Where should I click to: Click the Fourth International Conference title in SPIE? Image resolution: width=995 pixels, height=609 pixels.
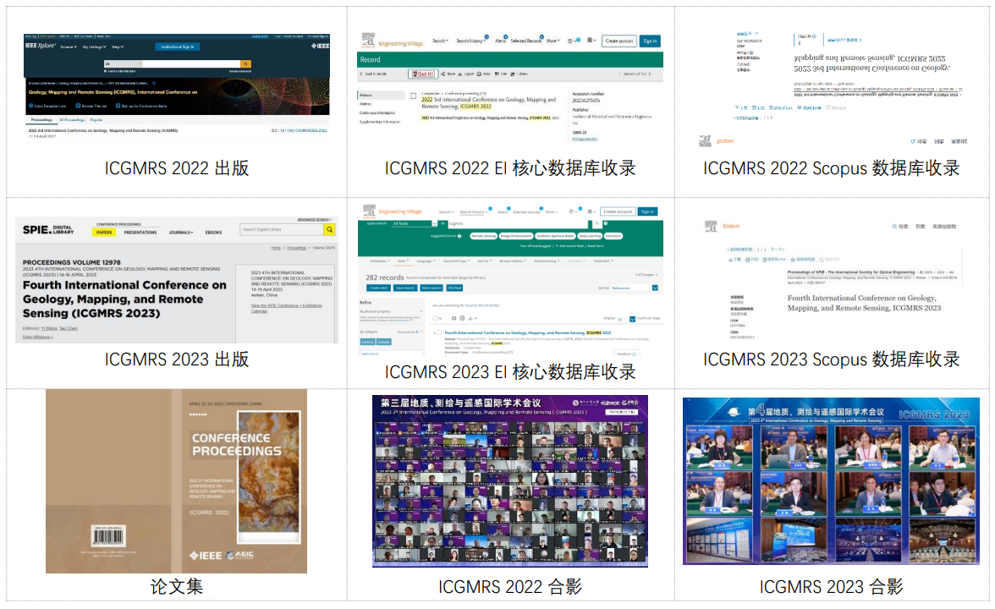(x=124, y=299)
